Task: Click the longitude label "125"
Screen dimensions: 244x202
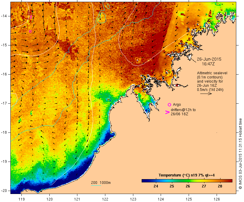Action: (189, 199)
